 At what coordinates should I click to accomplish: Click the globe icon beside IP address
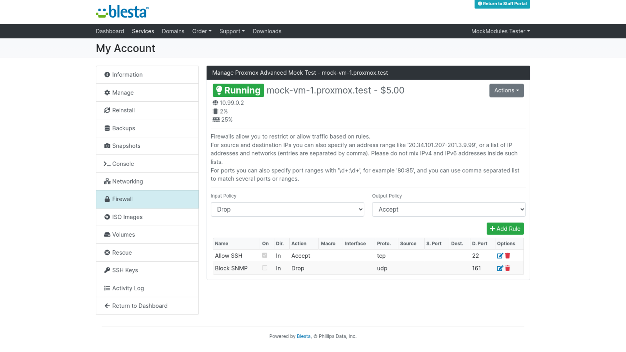click(x=215, y=103)
